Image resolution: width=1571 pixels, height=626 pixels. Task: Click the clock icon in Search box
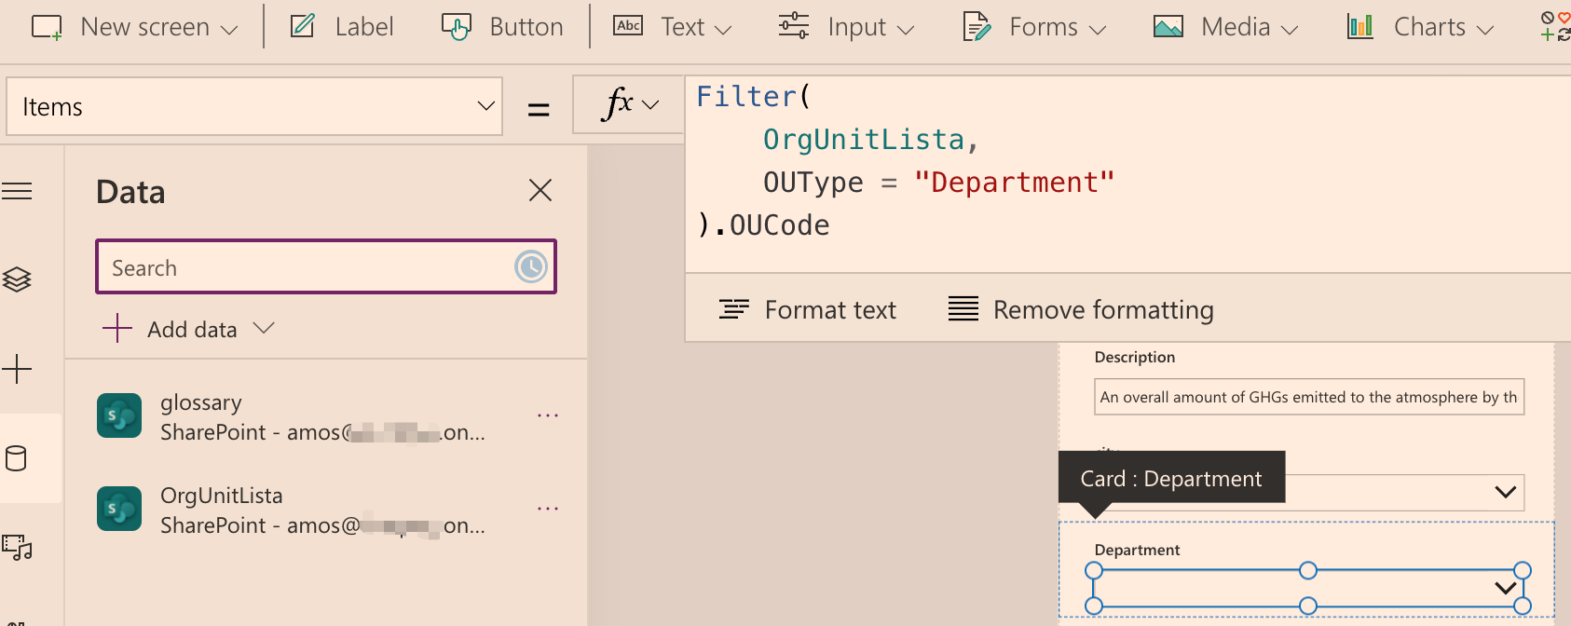[531, 267]
